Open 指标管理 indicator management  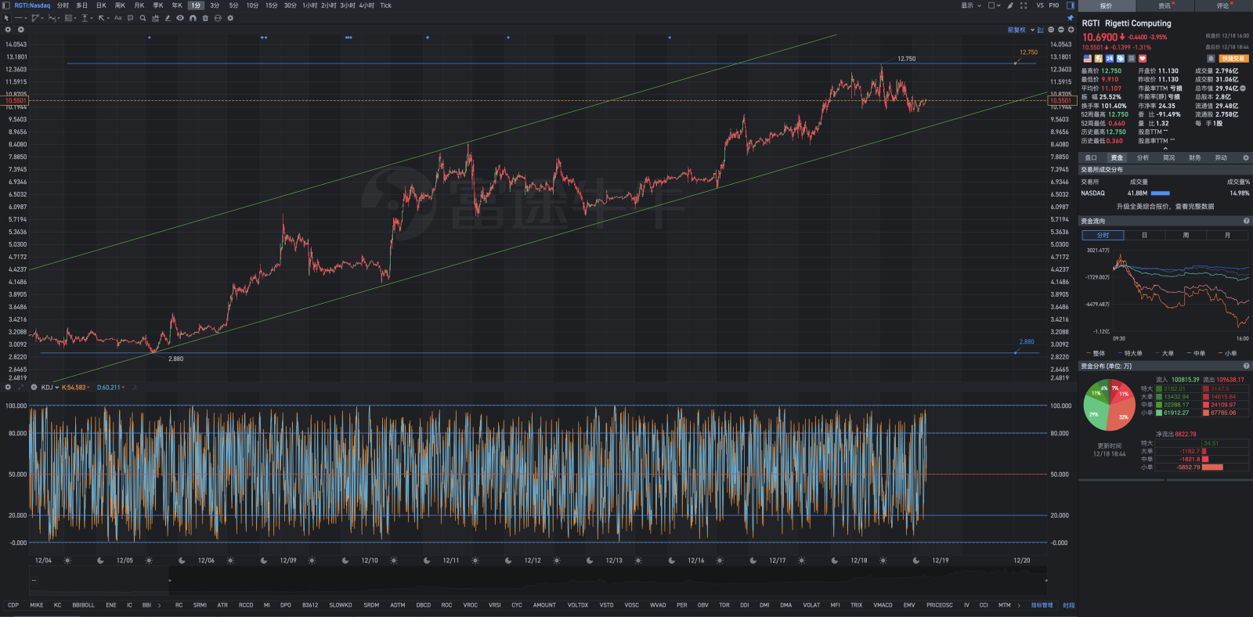(1042, 605)
